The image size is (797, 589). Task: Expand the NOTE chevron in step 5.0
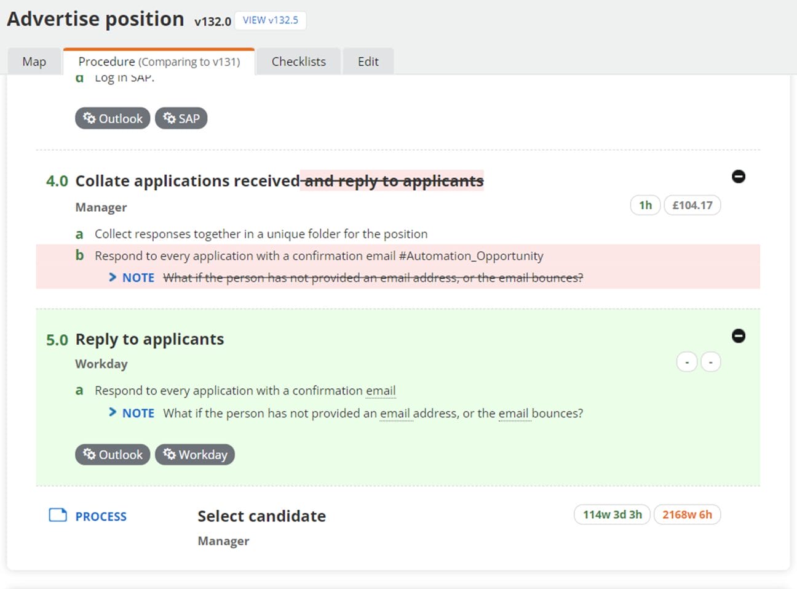coord(113,412)
